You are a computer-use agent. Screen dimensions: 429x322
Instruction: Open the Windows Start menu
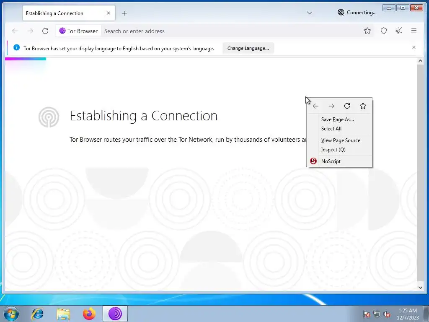coord(11,314)
